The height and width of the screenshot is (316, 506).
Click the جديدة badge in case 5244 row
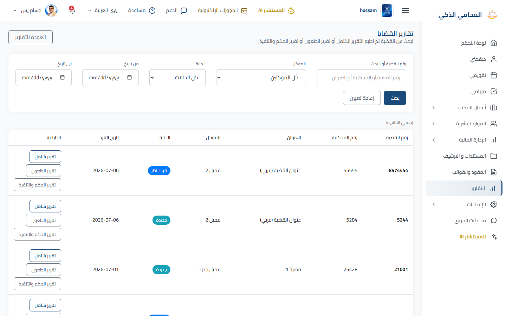(x=161, y=220)
